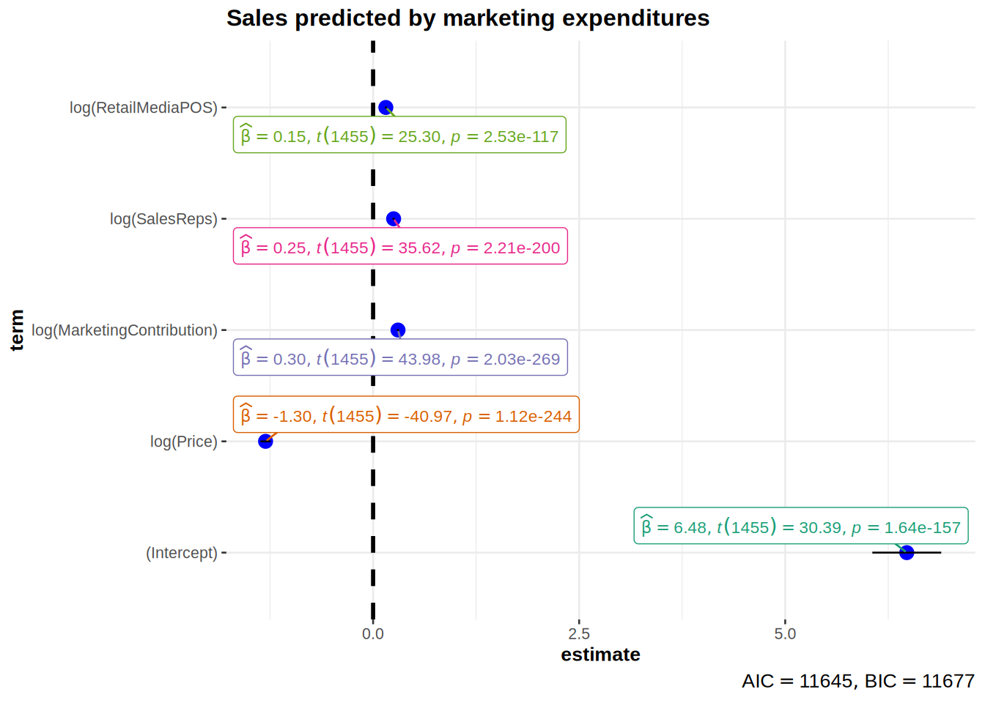Click the pink label with β = 0.25
The width and height of the screenshot is (985, 703).
400,247
